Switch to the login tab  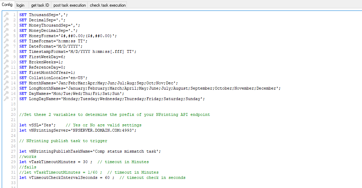pos(21,5)
